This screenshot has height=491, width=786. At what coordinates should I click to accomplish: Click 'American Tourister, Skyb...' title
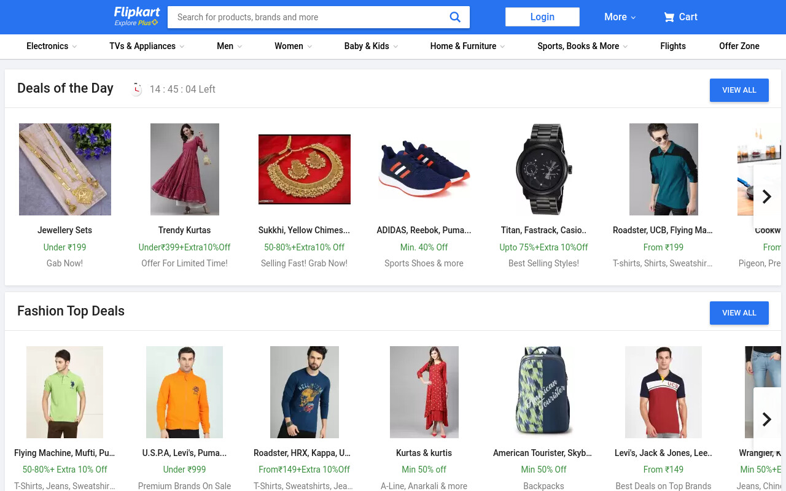coord(543,453)
